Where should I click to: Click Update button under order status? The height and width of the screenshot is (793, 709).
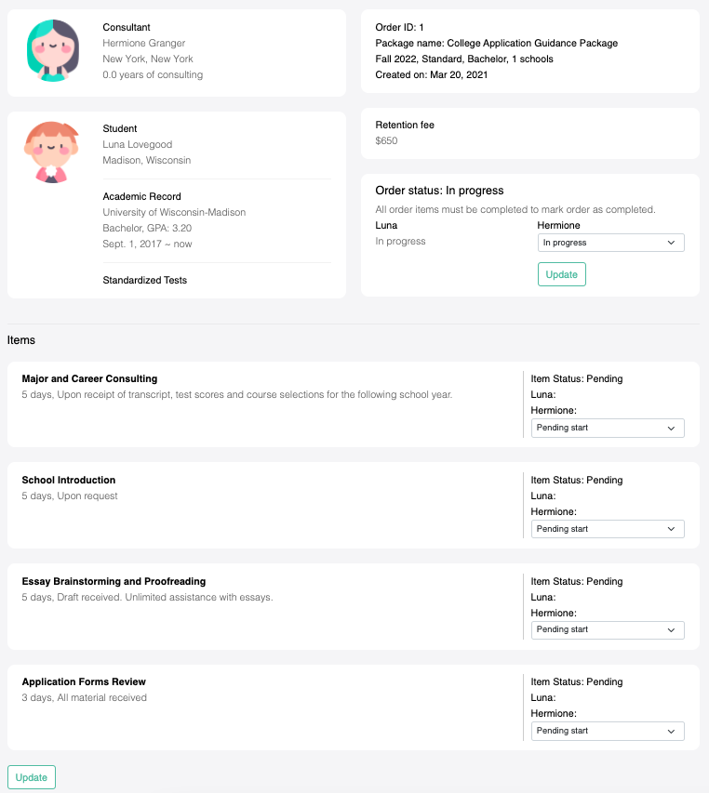(562, 274)
